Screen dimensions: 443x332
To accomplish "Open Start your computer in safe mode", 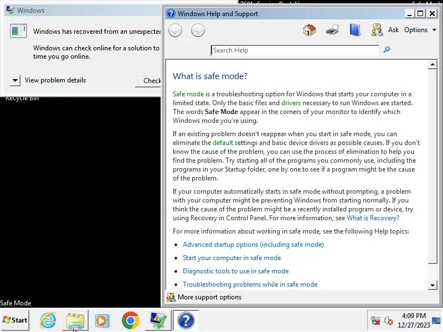I will (x=231, y=258).
